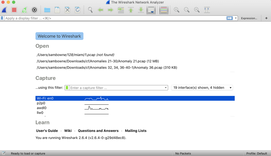Apply display filter blue arrow button
The height and width of the screenshot is (156, 271).
[229, 18]
